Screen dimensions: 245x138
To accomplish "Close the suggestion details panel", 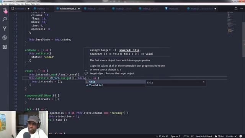I will tap(204, 82).
